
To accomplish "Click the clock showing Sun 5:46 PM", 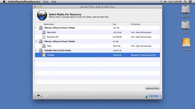I will (x=175, y=2).
